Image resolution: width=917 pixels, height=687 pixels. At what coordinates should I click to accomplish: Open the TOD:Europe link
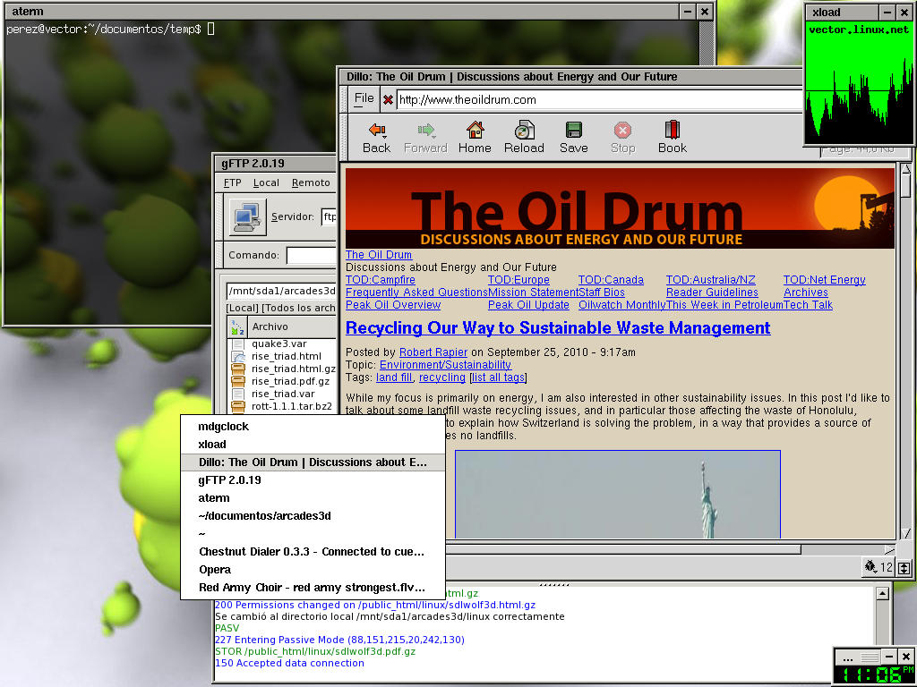tap(518, 280)
